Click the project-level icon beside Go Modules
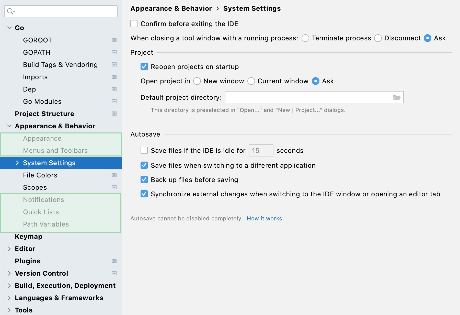Image resolution: width=460 pixels, height=315 pixels. 114,101
